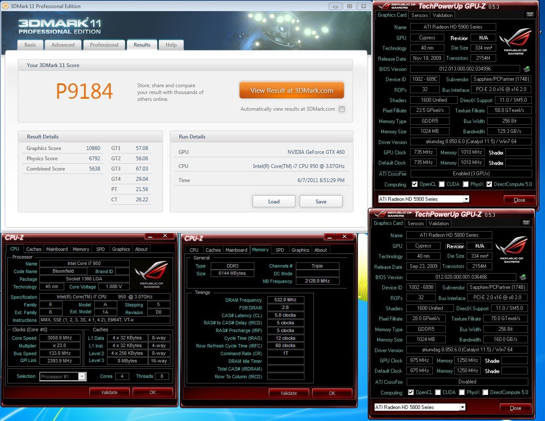This screenshot has width=545, height=421.
Task: Click OK in CPU-Z memory window
Action: [x=332, y=393]
